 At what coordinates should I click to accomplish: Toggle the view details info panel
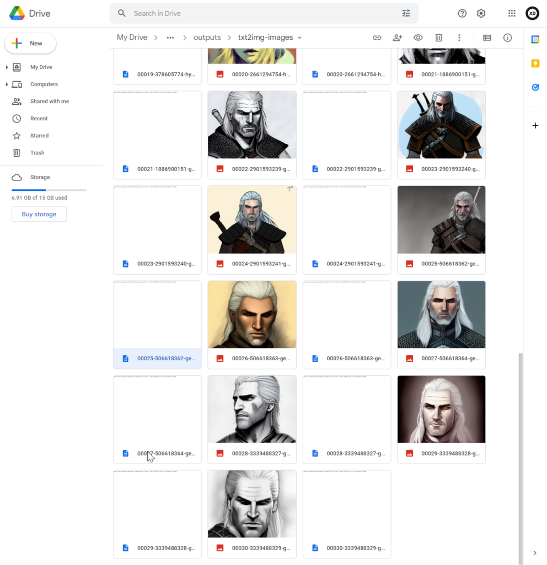pyautogui.click(x=507, y=38)
